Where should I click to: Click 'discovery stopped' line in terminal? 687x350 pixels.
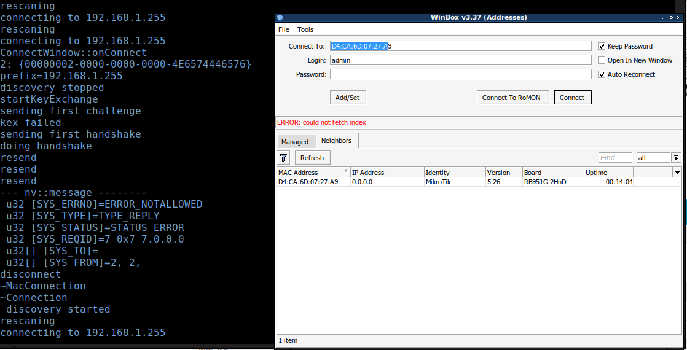click(52, 87)
